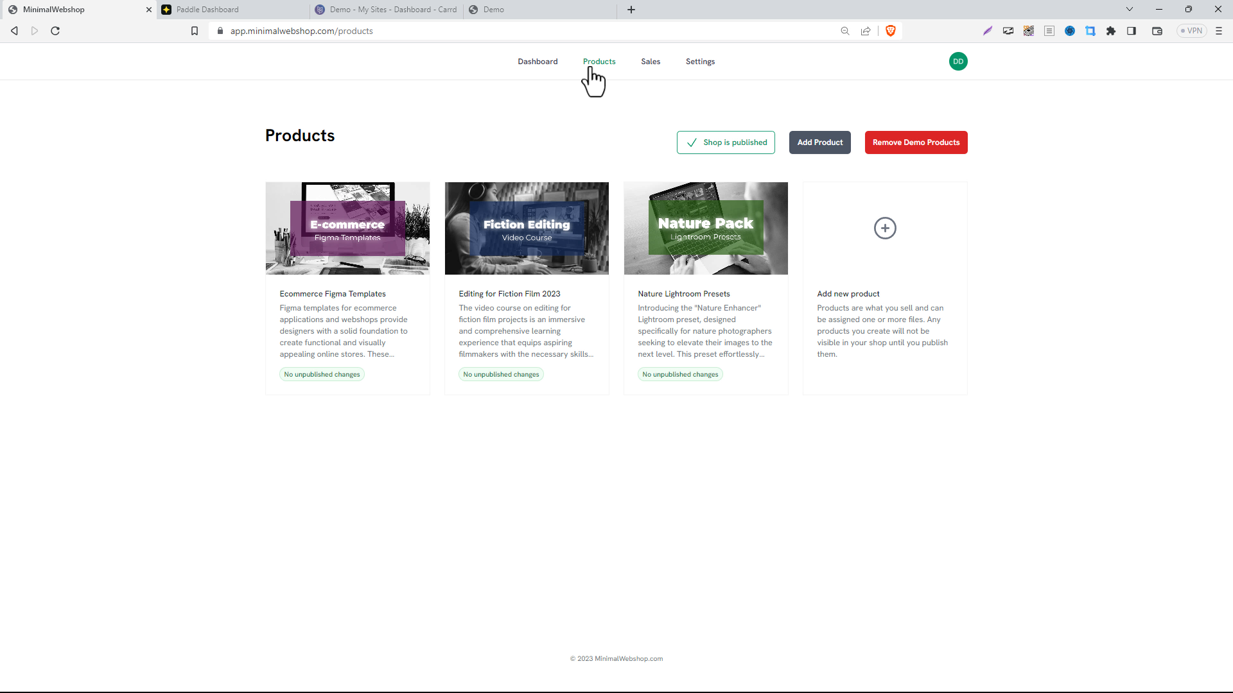Expand browser tab list dropdown arrow

coord(1129,10)
